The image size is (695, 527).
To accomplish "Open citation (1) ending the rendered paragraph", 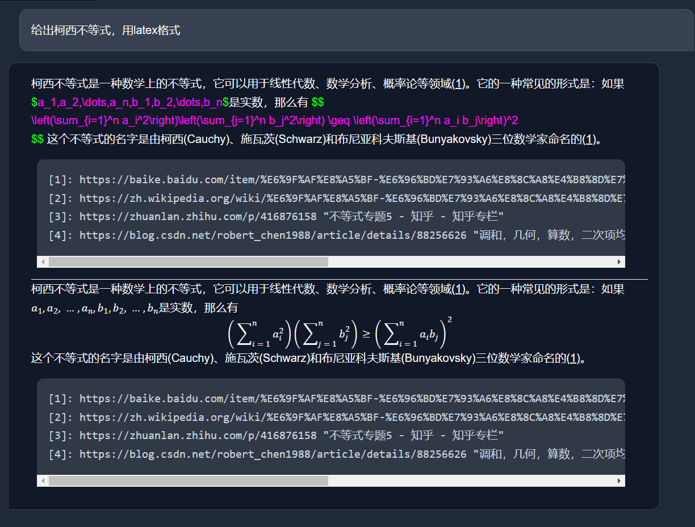I will pos(573,358).
